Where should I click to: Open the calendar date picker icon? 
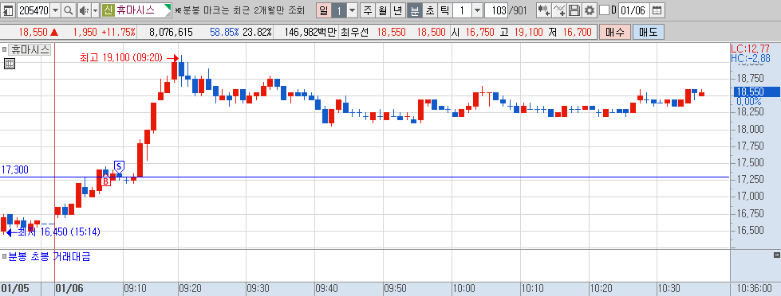click(657, 10)
